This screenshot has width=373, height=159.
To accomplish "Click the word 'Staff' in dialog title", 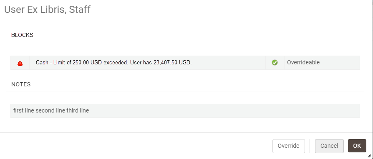I will point(80,10).
